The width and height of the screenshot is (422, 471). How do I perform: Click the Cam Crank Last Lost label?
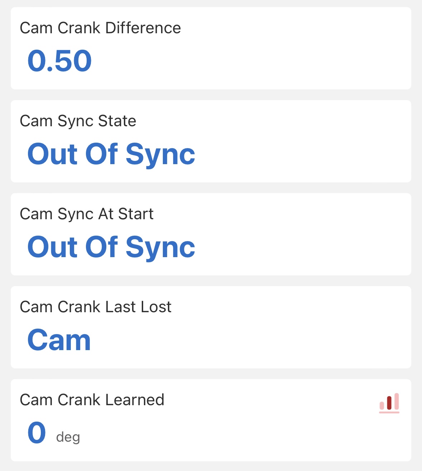pyautogui.click(x=96, y=307)
